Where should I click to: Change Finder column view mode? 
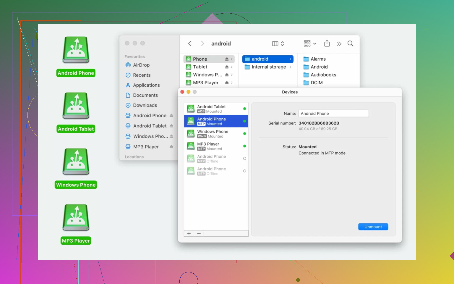pos(278,43)
